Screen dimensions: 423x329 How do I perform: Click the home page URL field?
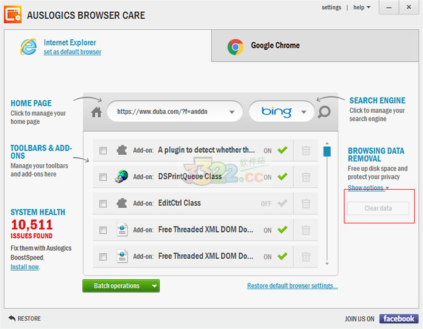pyautogui.click(x=175, y=112)
